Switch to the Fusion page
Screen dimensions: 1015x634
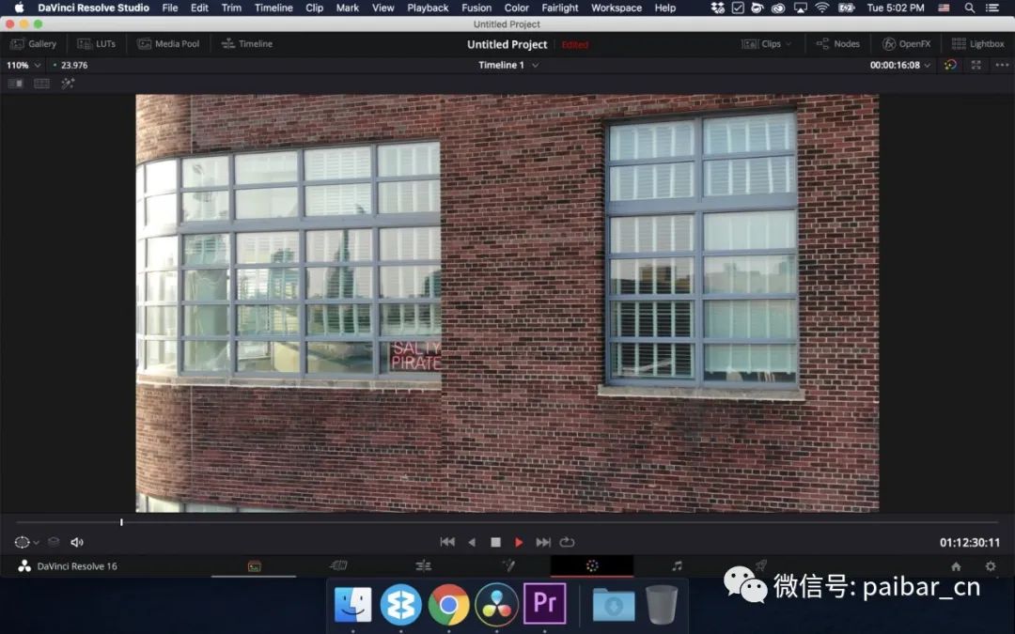[x=508, y=565]
